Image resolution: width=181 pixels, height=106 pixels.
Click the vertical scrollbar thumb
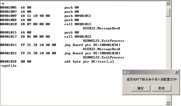(168, 13)
